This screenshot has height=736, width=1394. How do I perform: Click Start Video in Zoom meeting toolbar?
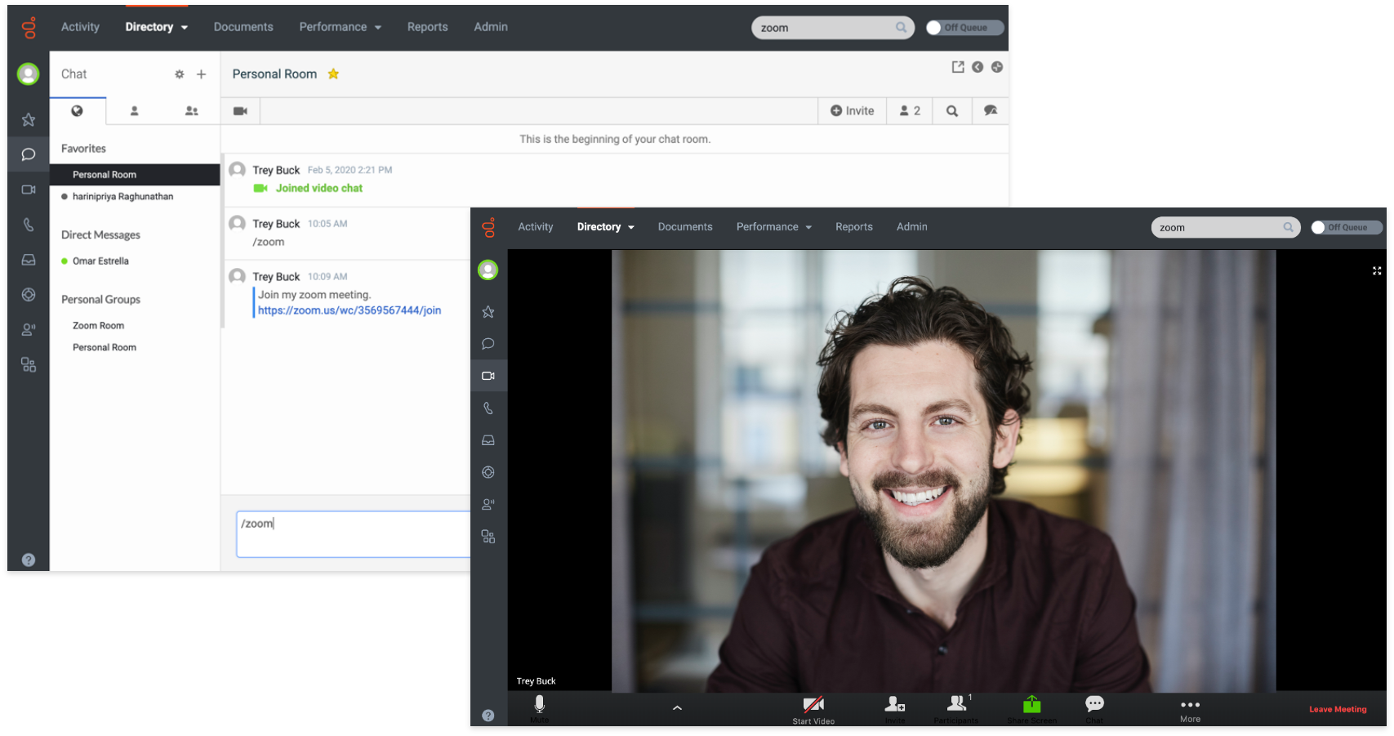813,710
